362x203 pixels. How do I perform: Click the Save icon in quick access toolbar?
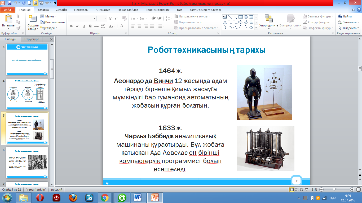coord(10,3)
